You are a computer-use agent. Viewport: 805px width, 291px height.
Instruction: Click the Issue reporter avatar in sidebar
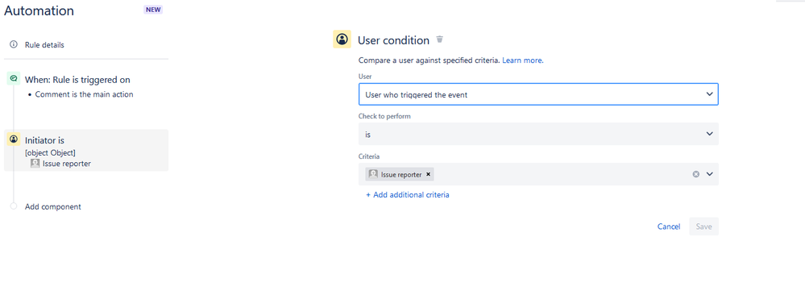point(35,163)
